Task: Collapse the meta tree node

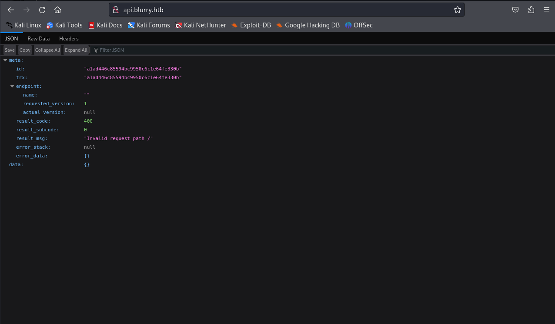Action: coord(5,60)
